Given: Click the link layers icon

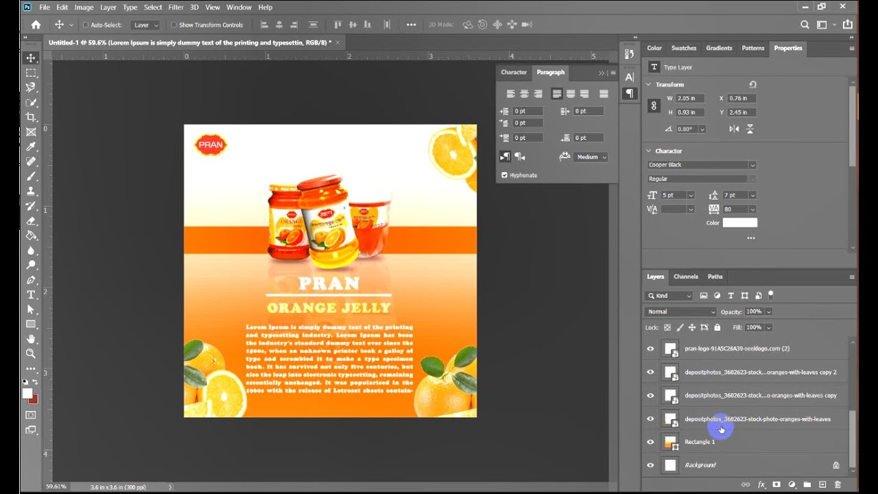Looking at the screenshot, I should [x=746, y=484].
